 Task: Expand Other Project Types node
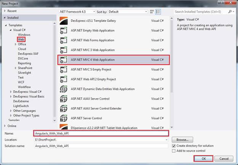pos(11,115)
